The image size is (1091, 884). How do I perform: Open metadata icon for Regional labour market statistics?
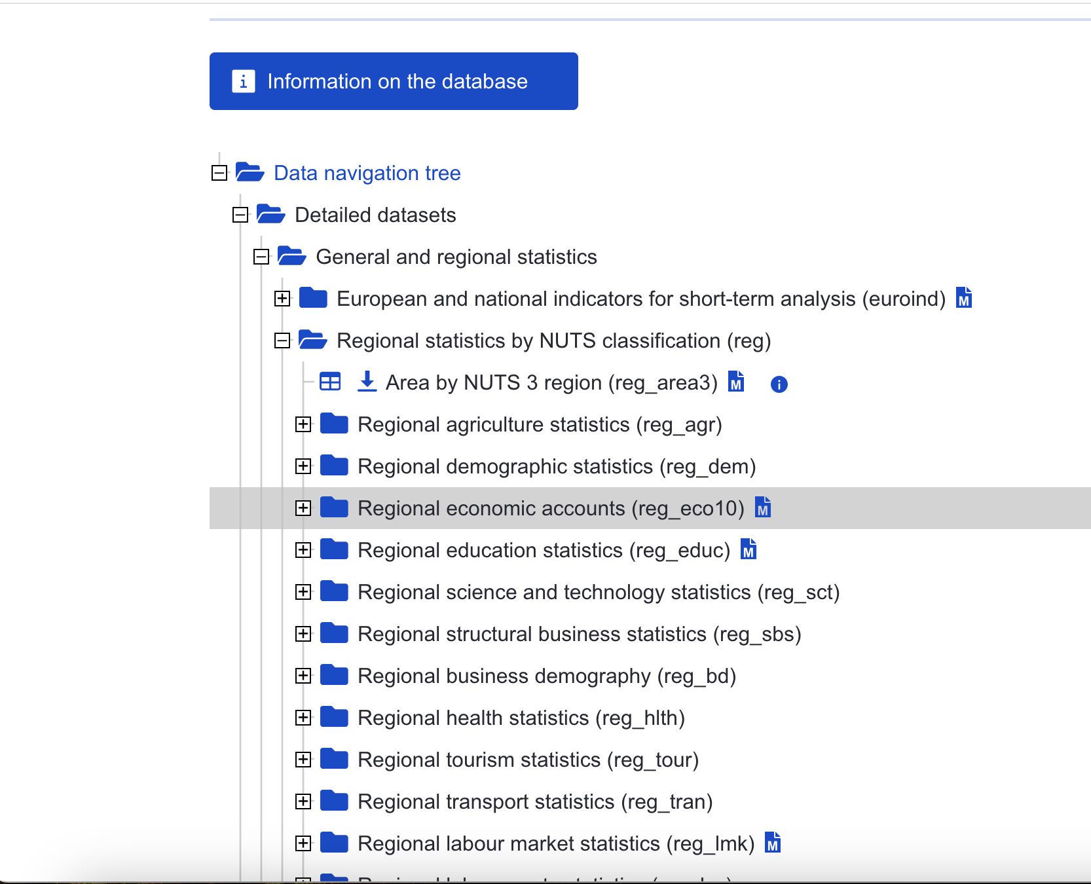point(773,843)
